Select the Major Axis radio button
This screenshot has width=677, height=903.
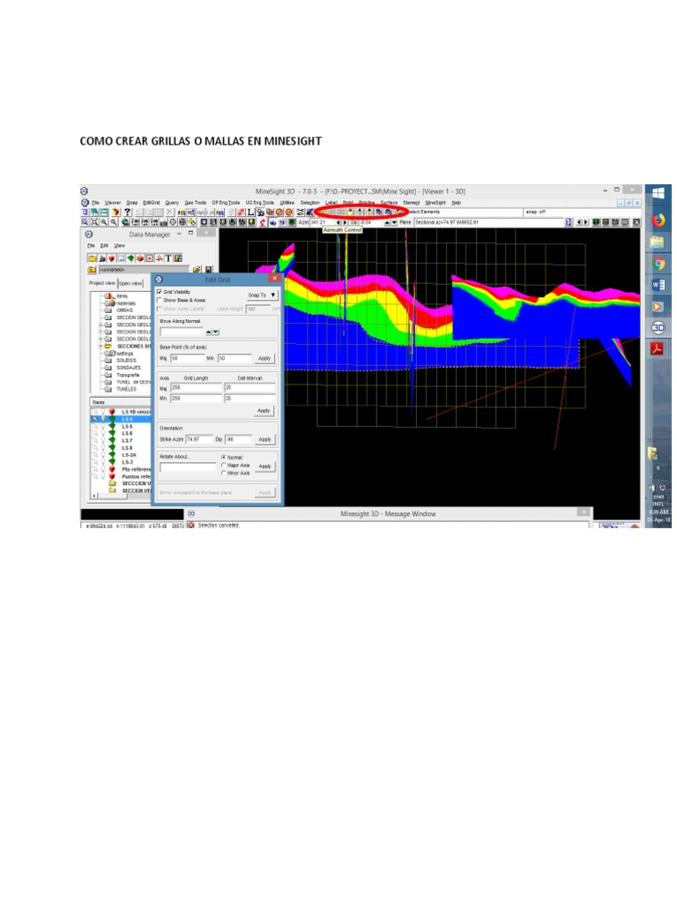click(223, 465)
